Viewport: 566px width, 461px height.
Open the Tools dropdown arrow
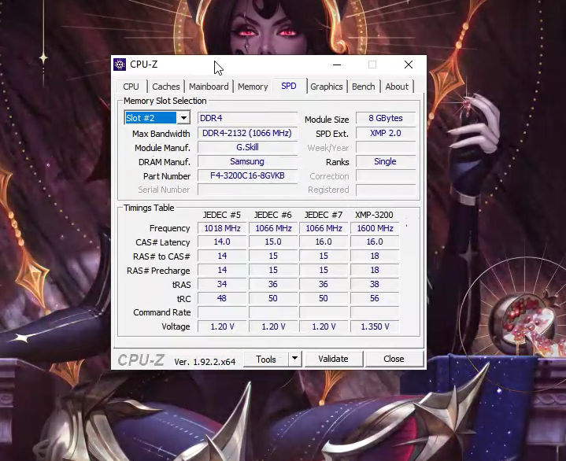click(x=294, y=359)
